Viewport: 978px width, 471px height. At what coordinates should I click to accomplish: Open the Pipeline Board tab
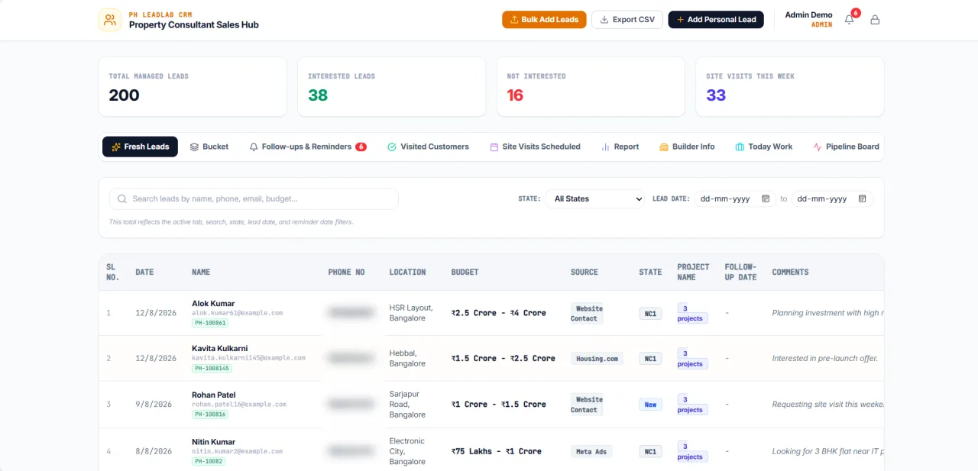pos(846,147)
